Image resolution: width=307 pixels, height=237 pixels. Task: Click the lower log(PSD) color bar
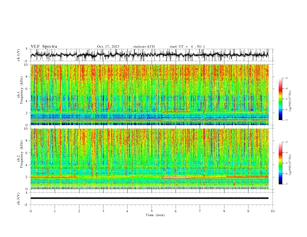coord(280,163)
